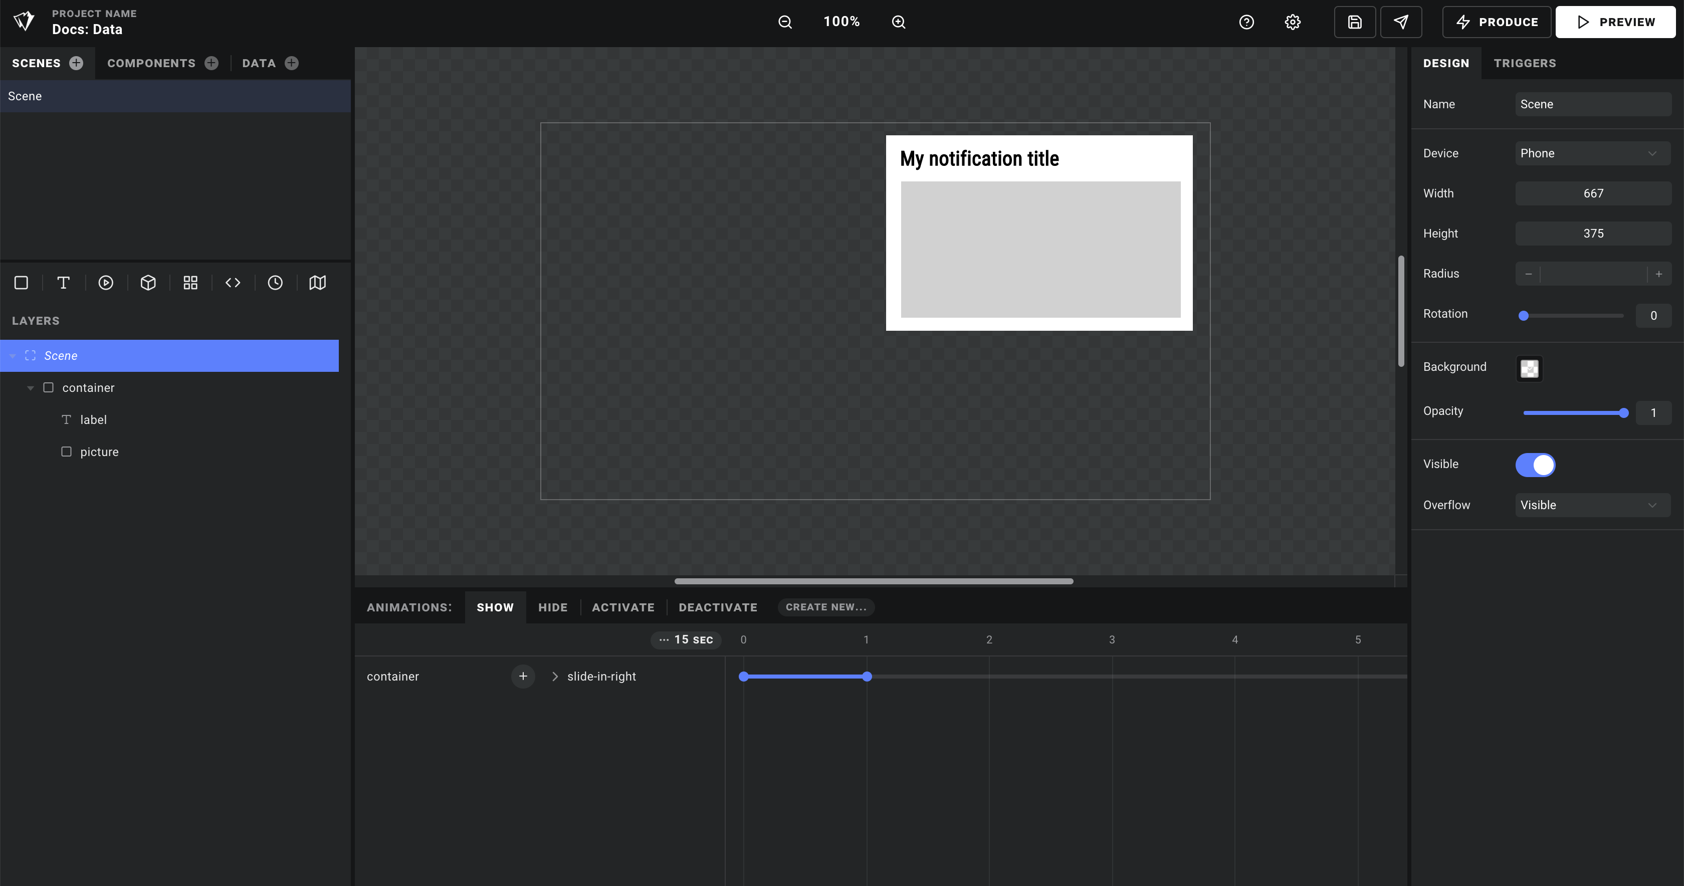Select Scene in the scenes list
1684x886 pixels.
(x=175, y=96)
